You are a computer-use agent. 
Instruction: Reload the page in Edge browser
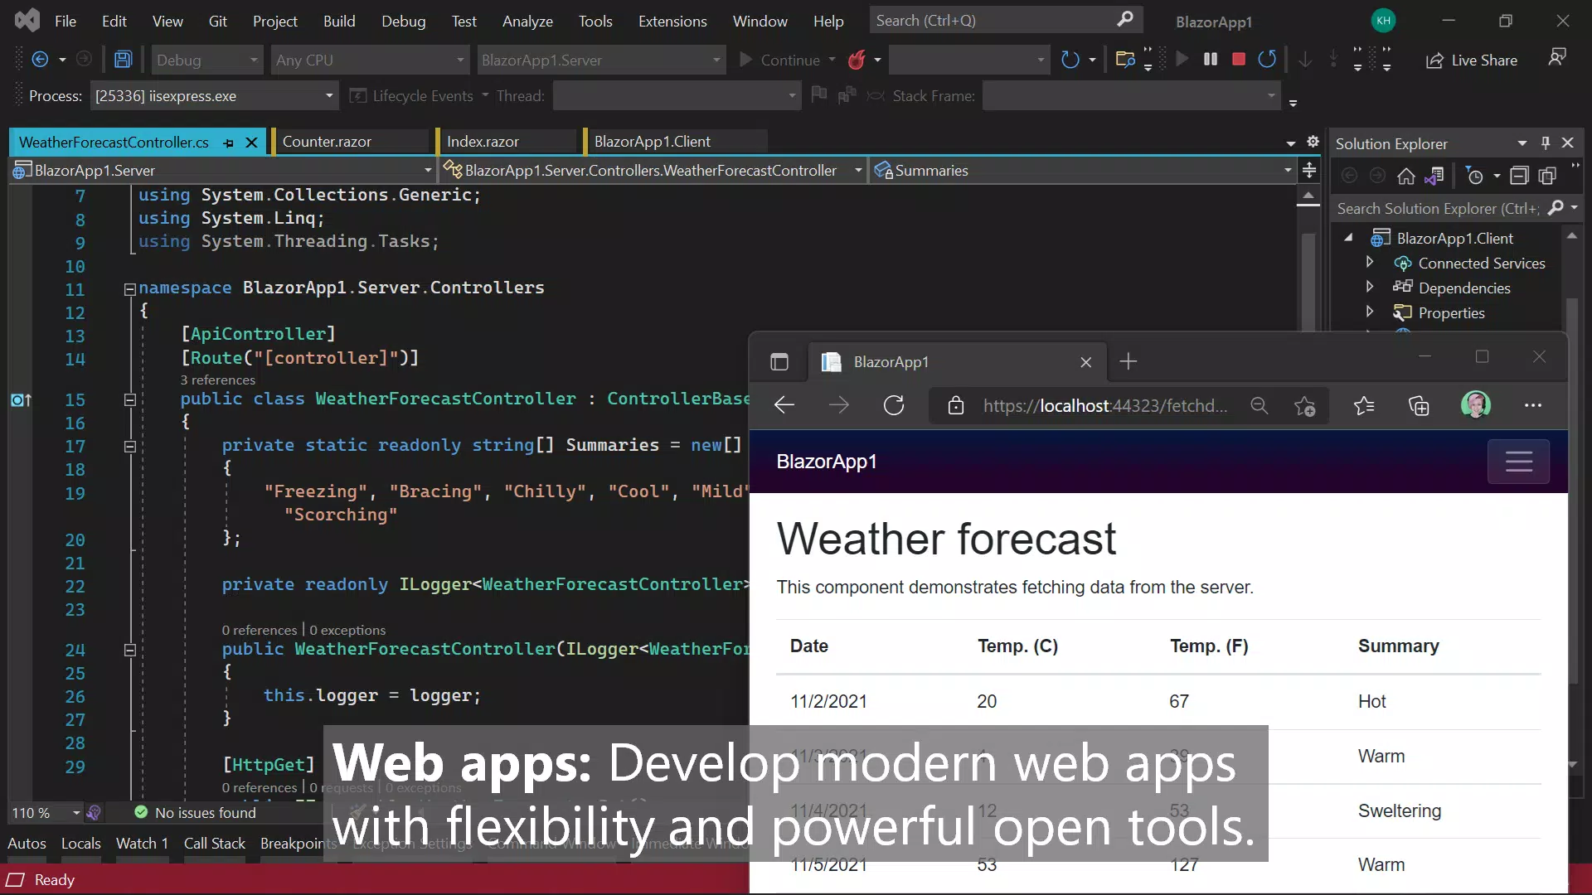pos(894,405)
